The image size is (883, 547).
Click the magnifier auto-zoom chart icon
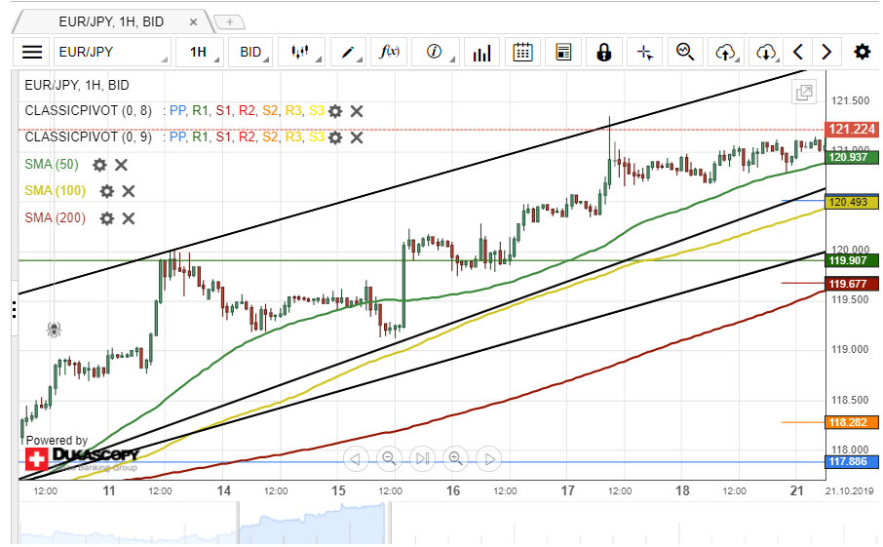click(685, 53)
